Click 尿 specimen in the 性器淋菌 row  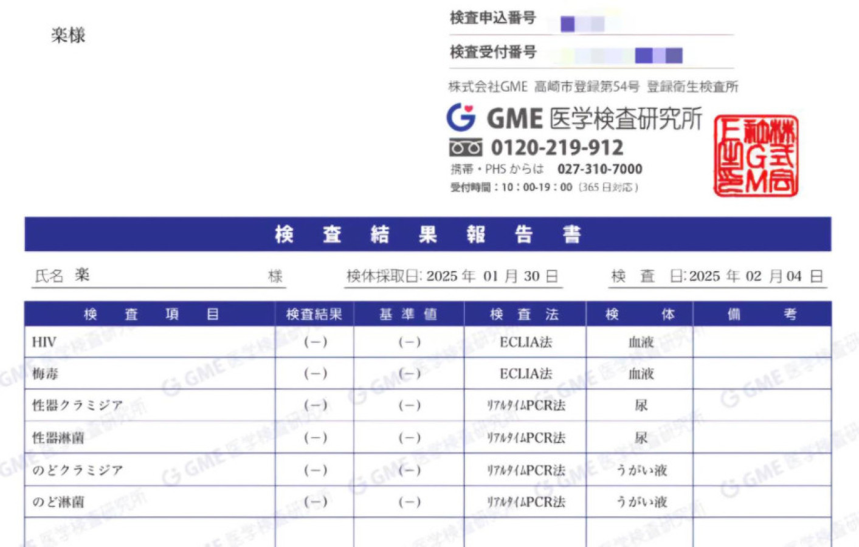pyautogui.click(x=641, y=438)
